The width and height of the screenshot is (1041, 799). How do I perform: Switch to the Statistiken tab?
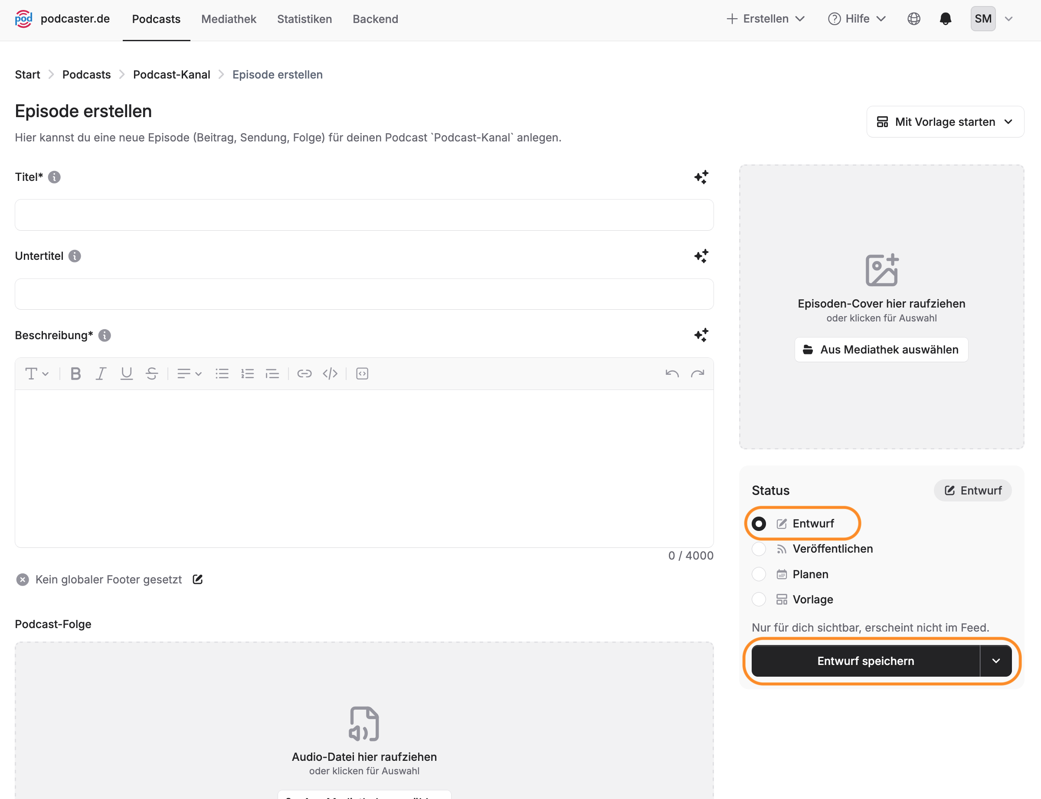(304, 19)
